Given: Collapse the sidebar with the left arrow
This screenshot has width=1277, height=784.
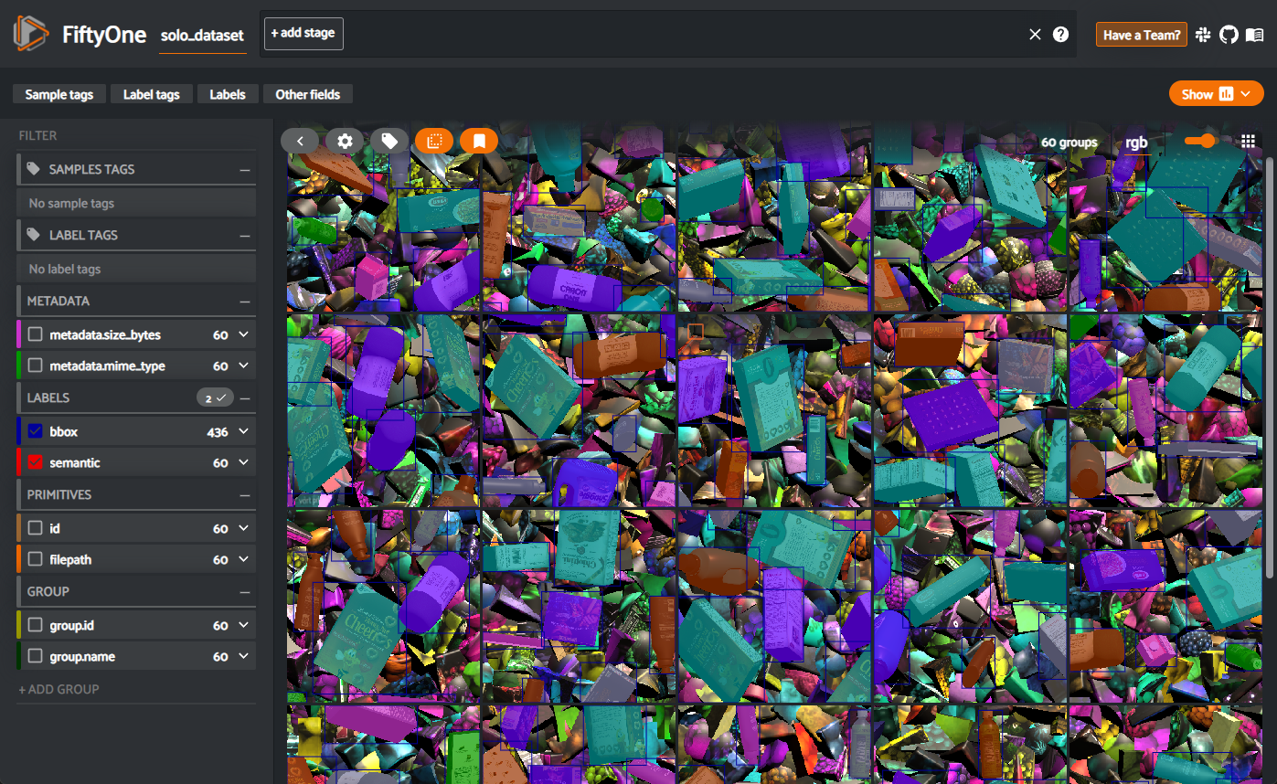Looking at the screenshot, I should [300, 141].
